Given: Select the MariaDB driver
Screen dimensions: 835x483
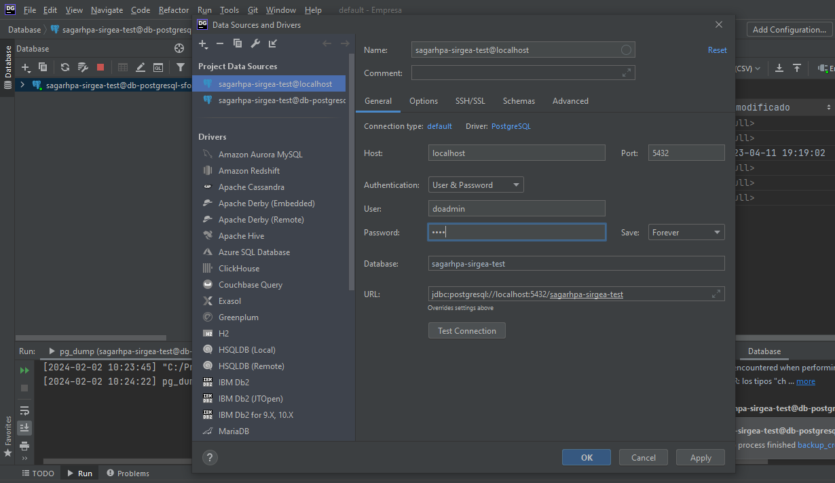Looking at the screenshot, I should (234, 431).
